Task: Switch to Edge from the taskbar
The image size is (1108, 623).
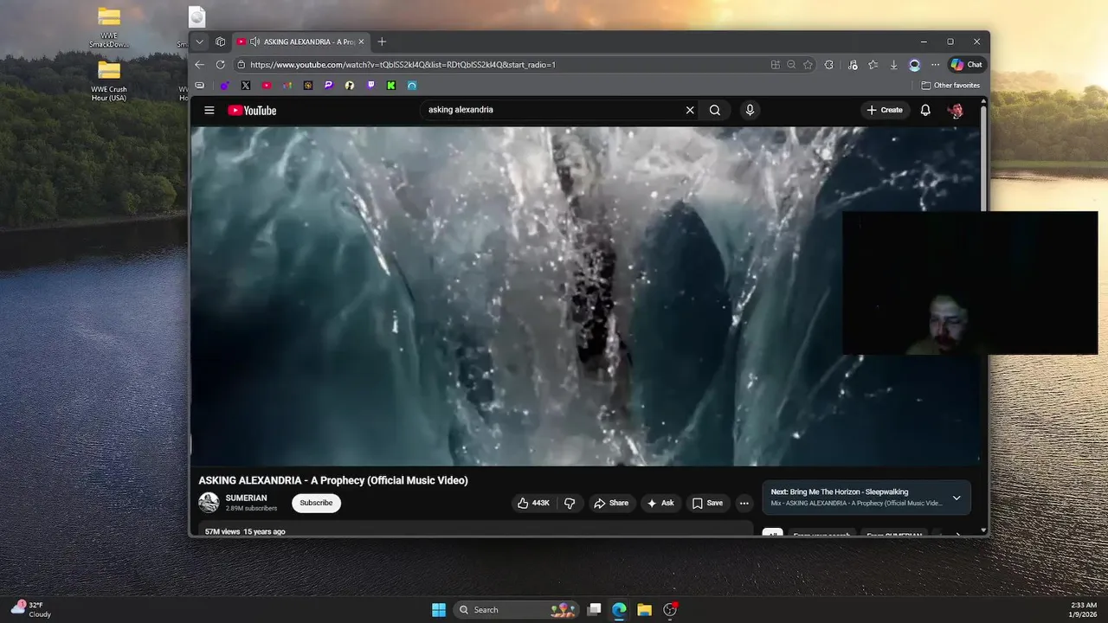Action: tap(619, 610)
